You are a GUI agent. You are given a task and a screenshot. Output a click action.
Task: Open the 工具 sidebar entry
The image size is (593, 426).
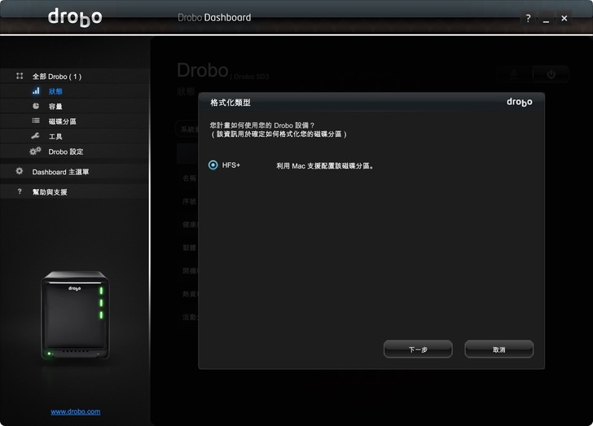pyautogui.click(x=55, y=137)
